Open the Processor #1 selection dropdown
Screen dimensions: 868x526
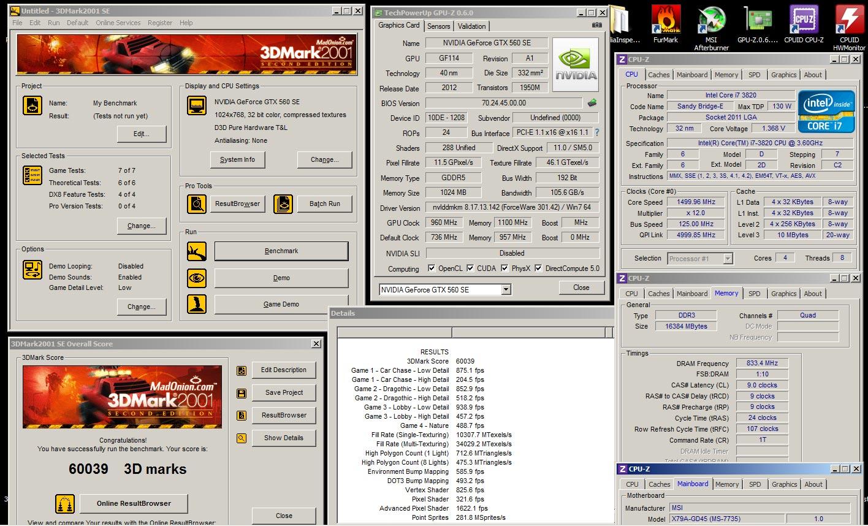click(728, 259)
